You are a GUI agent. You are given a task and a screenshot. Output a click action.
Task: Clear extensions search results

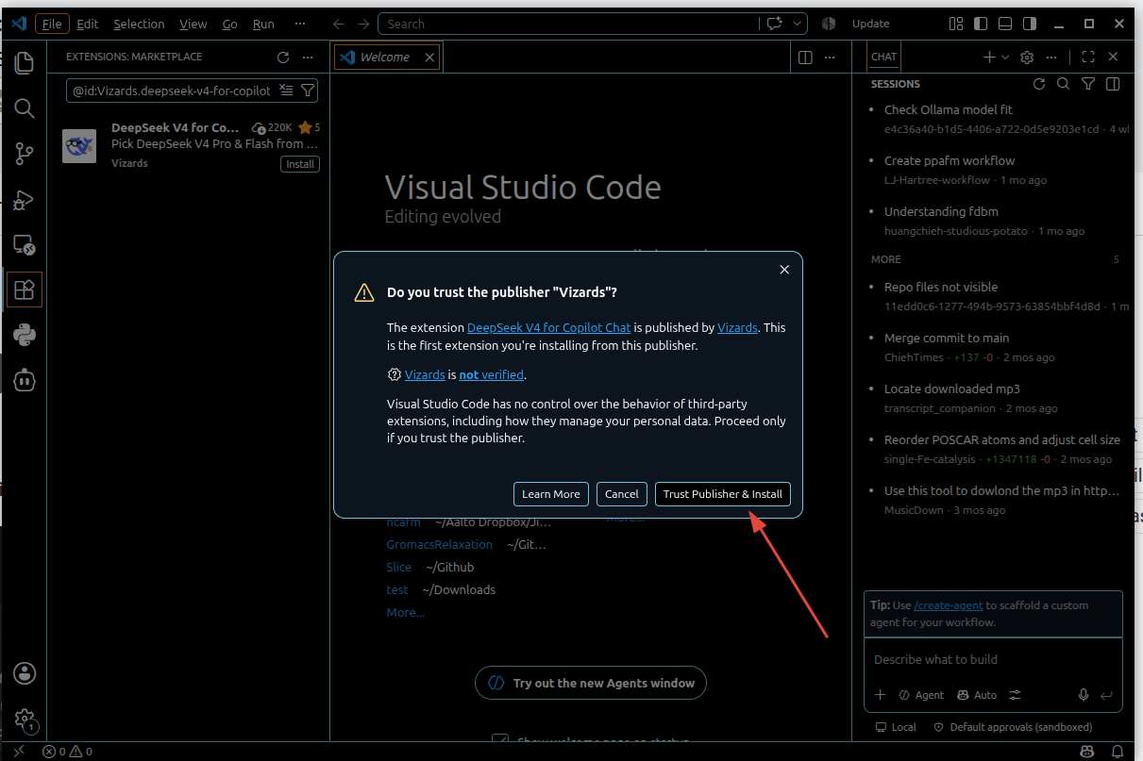pos(287,91)
